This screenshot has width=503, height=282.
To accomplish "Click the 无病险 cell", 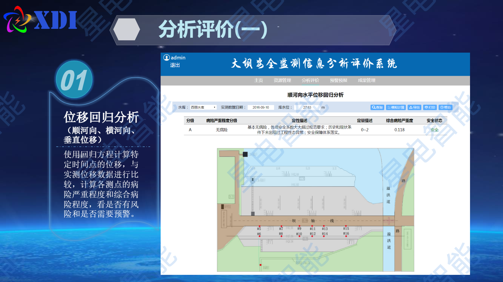I will [221, 130].
